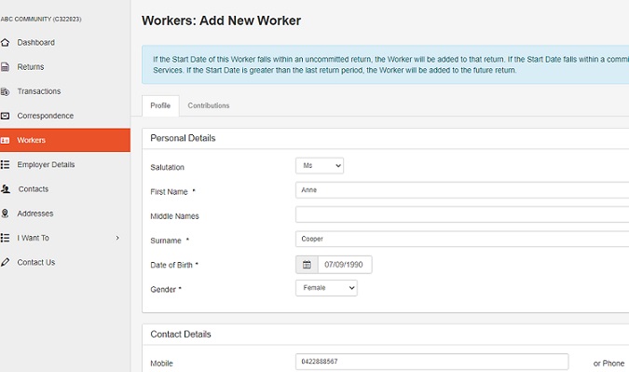Open the Gender dropdown showing Female
This screenshot has height=372, width=629.
(326, 288)
